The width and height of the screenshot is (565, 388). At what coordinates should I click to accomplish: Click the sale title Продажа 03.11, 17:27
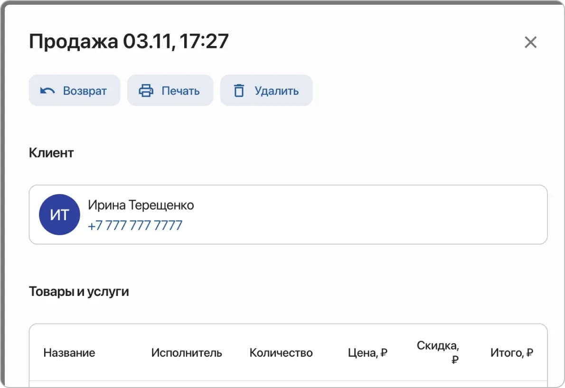coord(129,41)
